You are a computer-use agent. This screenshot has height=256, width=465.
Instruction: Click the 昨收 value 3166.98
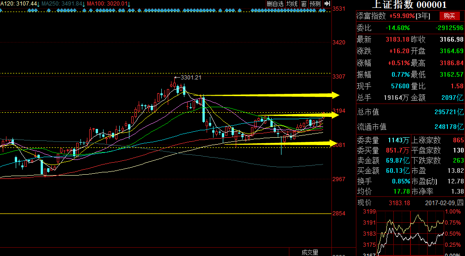point(451,39)
